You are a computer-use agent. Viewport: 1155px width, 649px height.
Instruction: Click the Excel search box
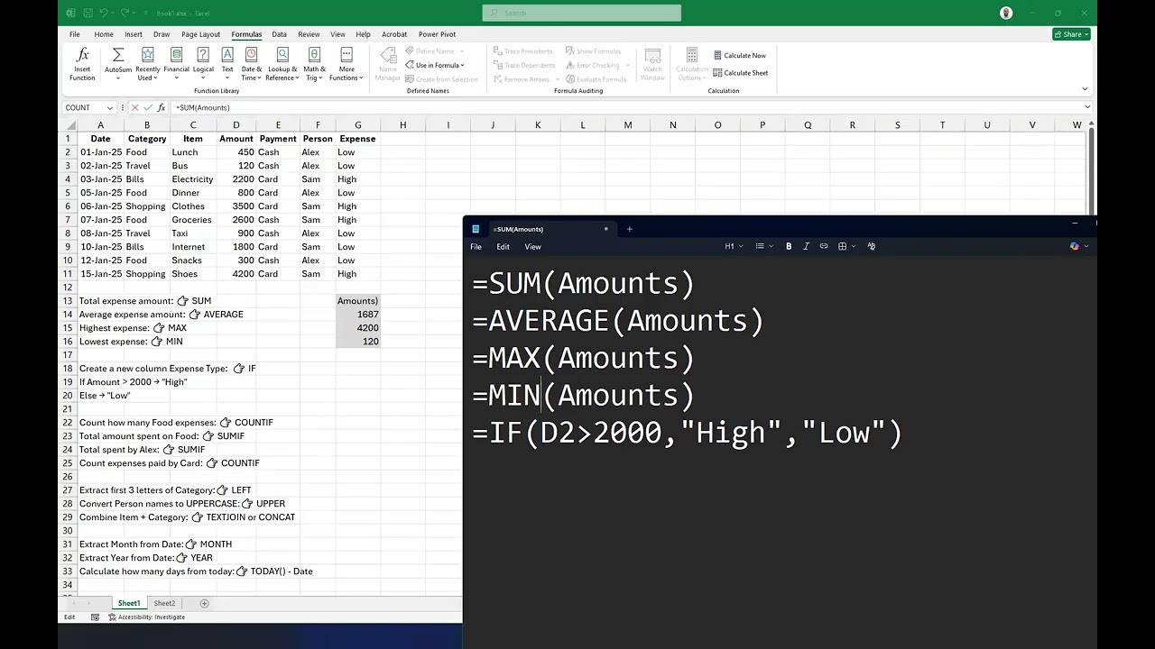[582, 13]
